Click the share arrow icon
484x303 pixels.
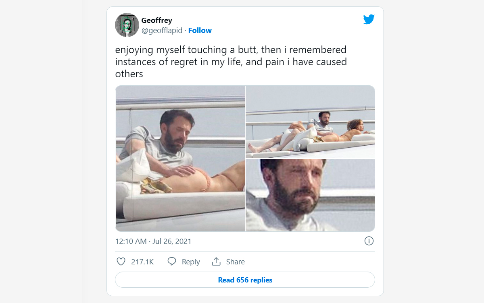216,262
